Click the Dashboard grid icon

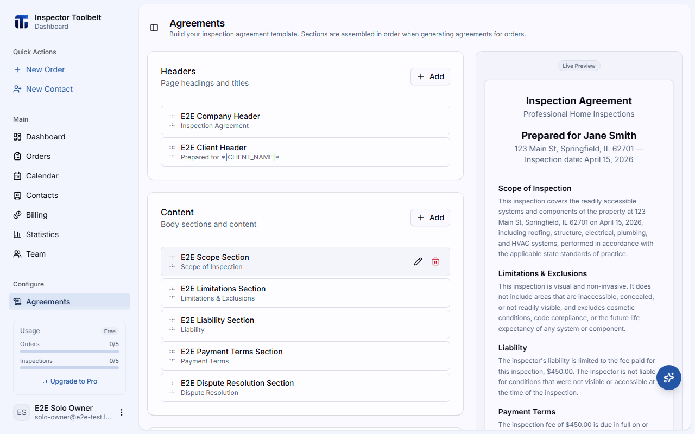click(x=17, y=137)
